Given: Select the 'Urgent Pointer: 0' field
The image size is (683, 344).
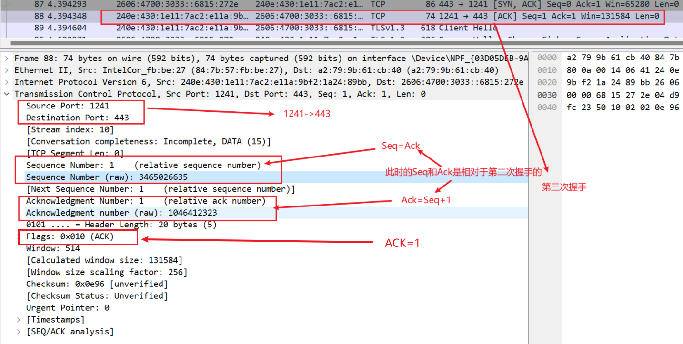Looking at the screenshot, I should click(x=68, y=308).
